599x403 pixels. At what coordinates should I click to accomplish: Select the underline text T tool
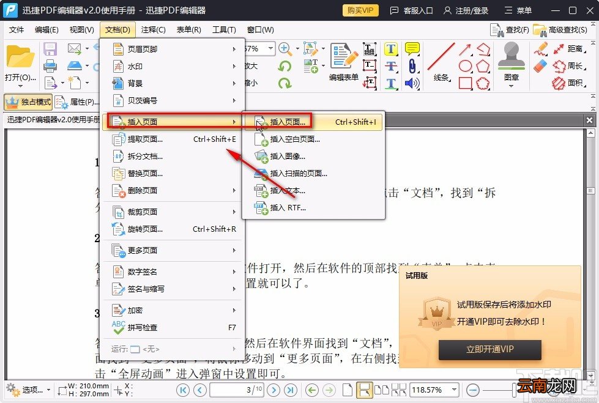coord(390,83)
